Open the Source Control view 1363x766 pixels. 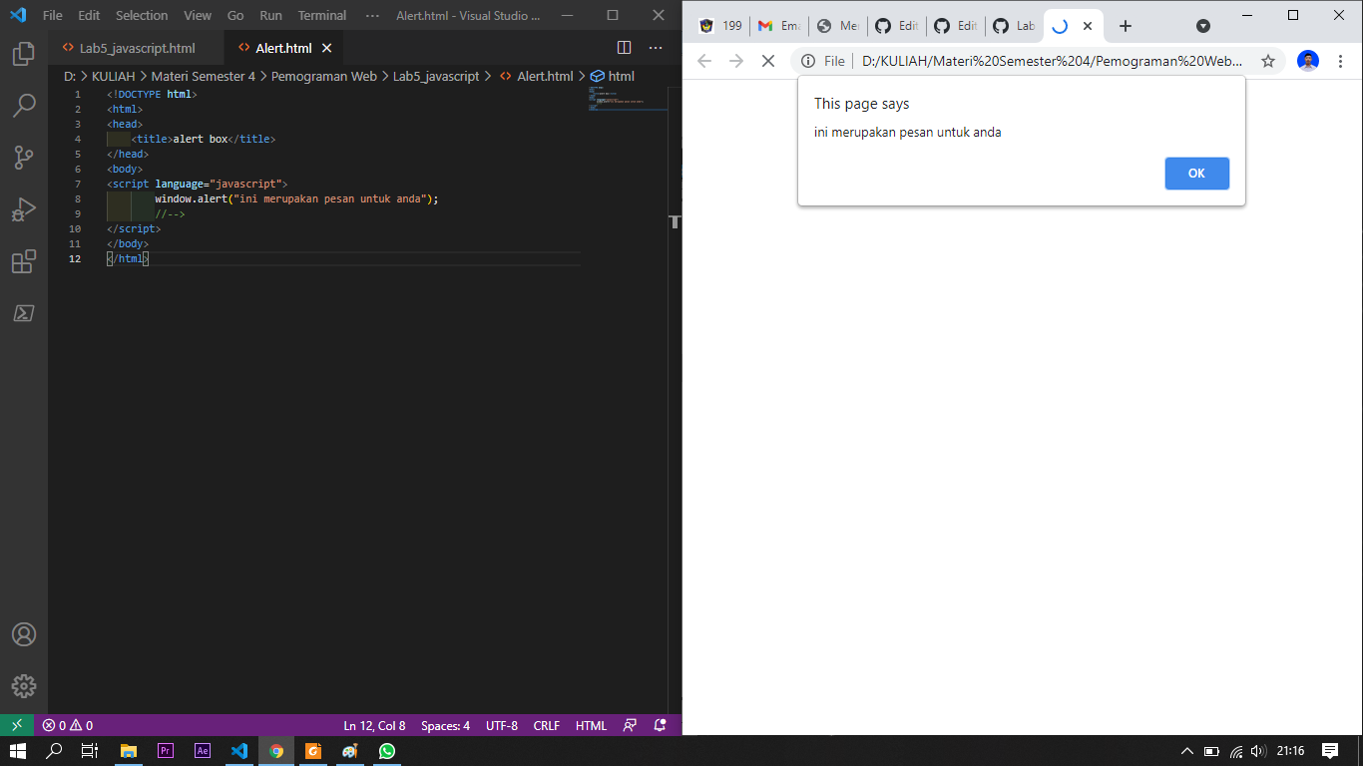coord(24,157)
